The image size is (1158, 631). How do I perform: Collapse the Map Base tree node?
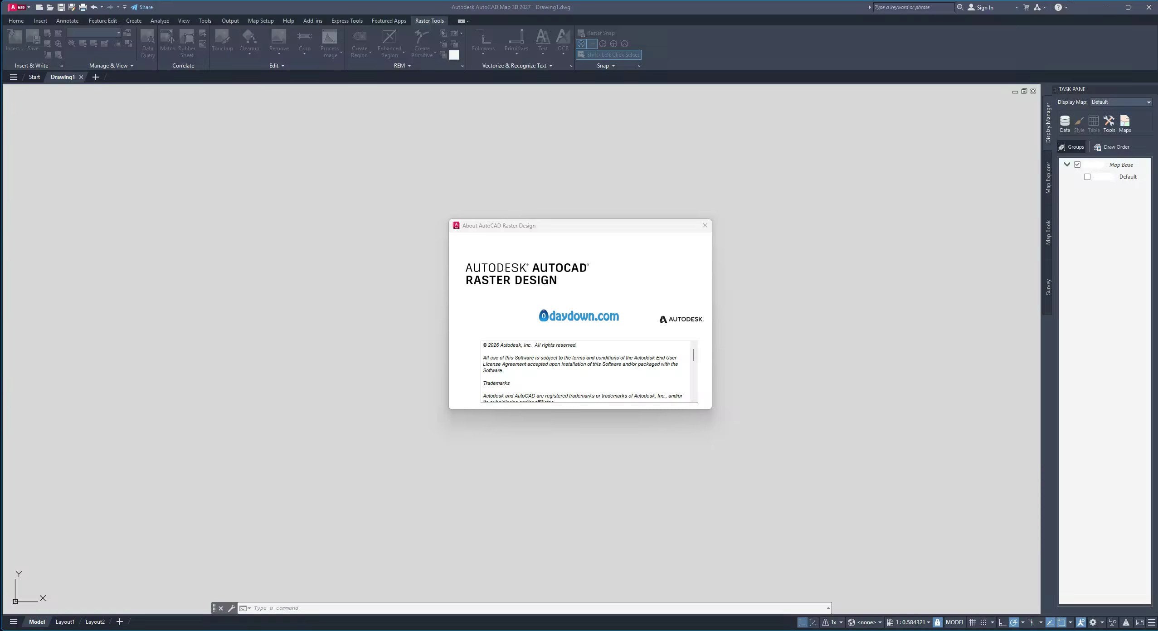tap(1067, 165)
